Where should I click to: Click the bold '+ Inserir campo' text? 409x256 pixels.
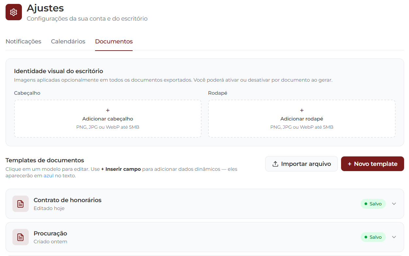pyautogui.click(x=121, y=169)
